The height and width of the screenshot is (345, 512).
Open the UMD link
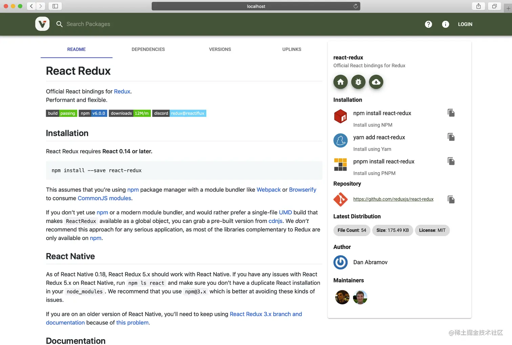285,213
